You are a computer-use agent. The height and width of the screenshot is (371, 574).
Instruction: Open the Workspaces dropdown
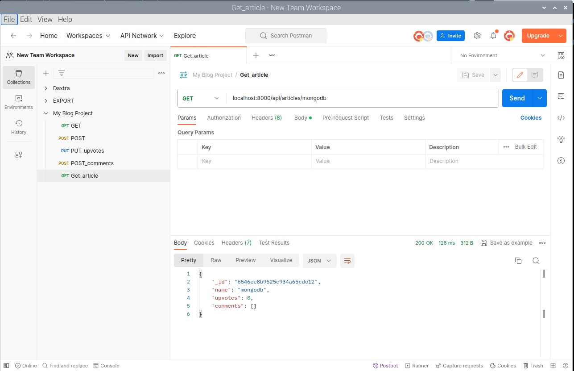[88, 36]
